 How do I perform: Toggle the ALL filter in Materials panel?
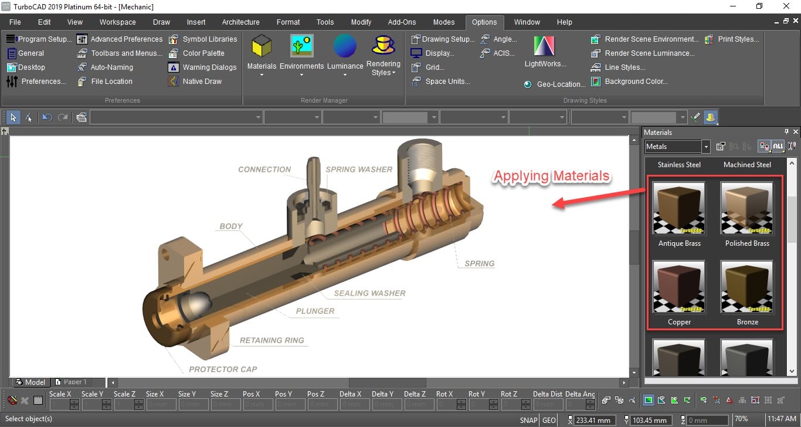click(x=778, y=147)
